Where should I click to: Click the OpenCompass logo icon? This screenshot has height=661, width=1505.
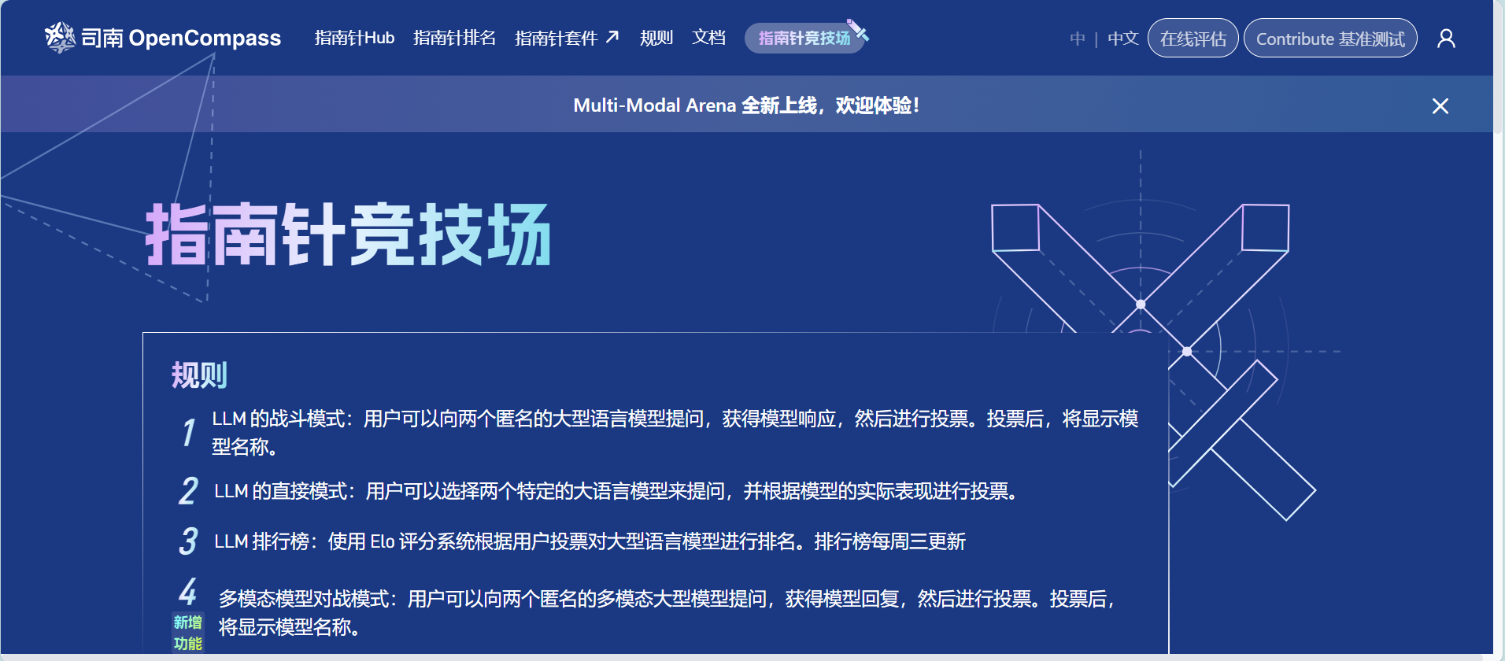[x=60, y=38]
